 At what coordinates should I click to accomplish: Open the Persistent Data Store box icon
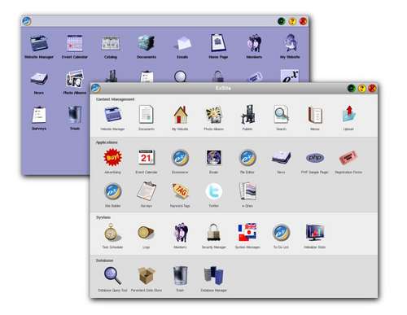(147, 276)
